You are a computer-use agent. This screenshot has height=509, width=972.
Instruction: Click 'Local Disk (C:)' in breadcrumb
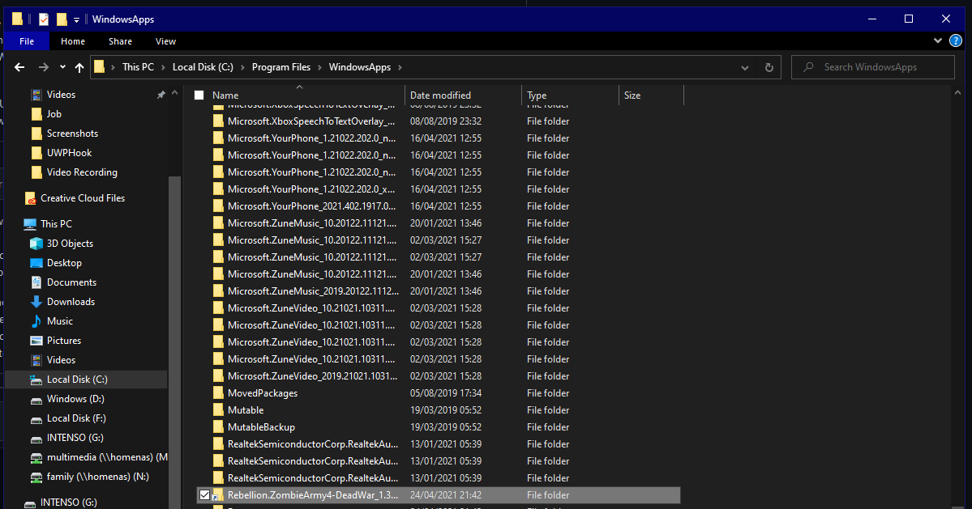pos(203,67)
